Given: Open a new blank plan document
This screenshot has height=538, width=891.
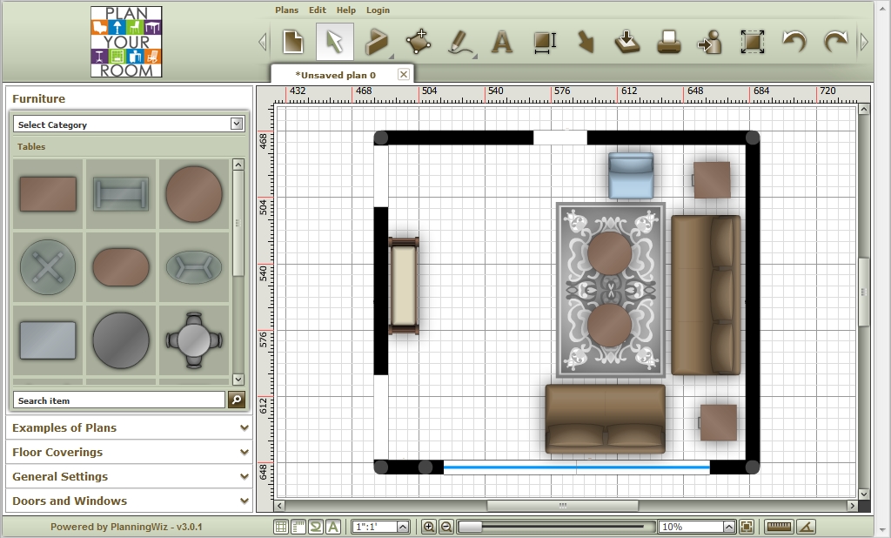Looking at the screenshot, I should [293, 41].
